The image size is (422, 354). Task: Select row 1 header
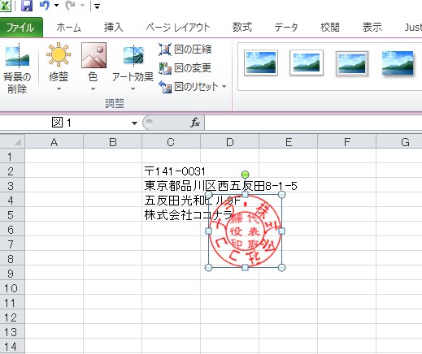point(12,156)
